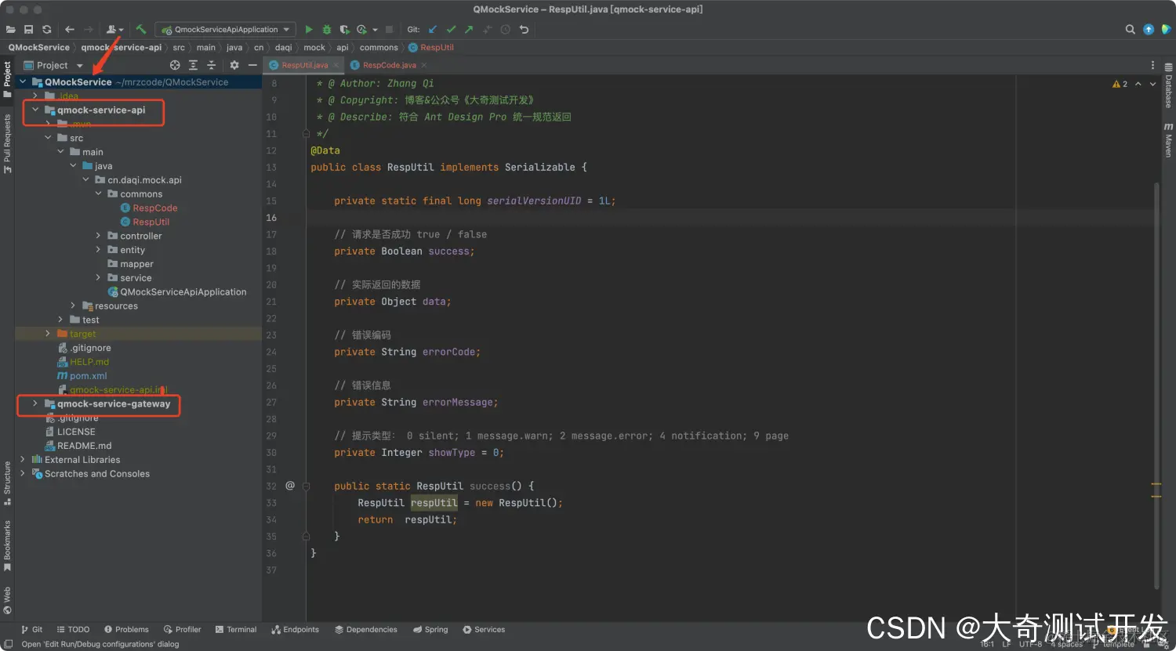Screen dimensions: 1176x651
Task: Click the commons breadcrumb in navigation bar
Action: click(379, 48)
